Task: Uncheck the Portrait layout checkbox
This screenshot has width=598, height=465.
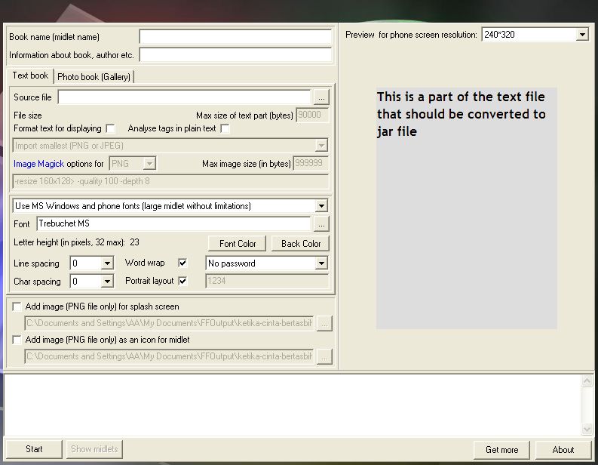Action: 182,281
